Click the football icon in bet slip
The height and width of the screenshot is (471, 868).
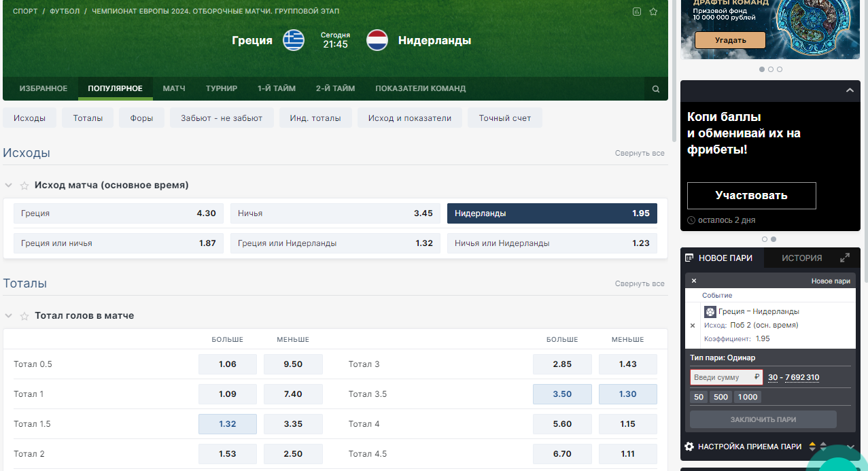(710, 312)
